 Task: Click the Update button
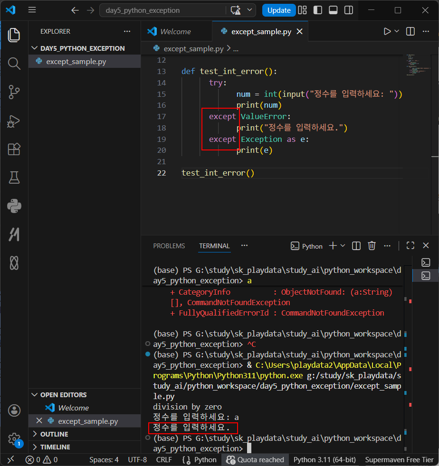(x=279, y=10)
